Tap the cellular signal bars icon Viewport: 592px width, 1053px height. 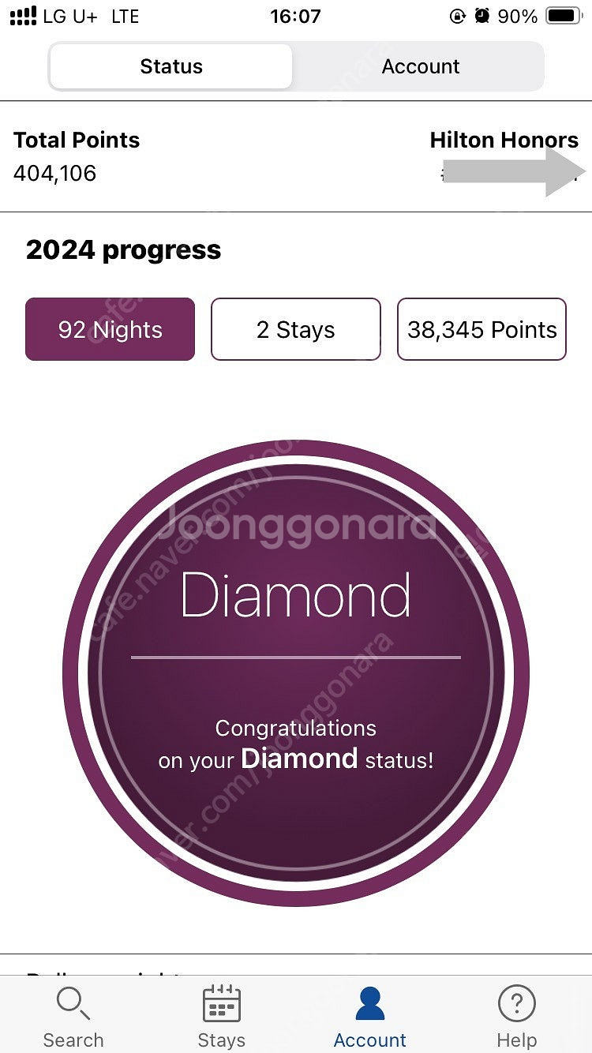click(23, 16)
